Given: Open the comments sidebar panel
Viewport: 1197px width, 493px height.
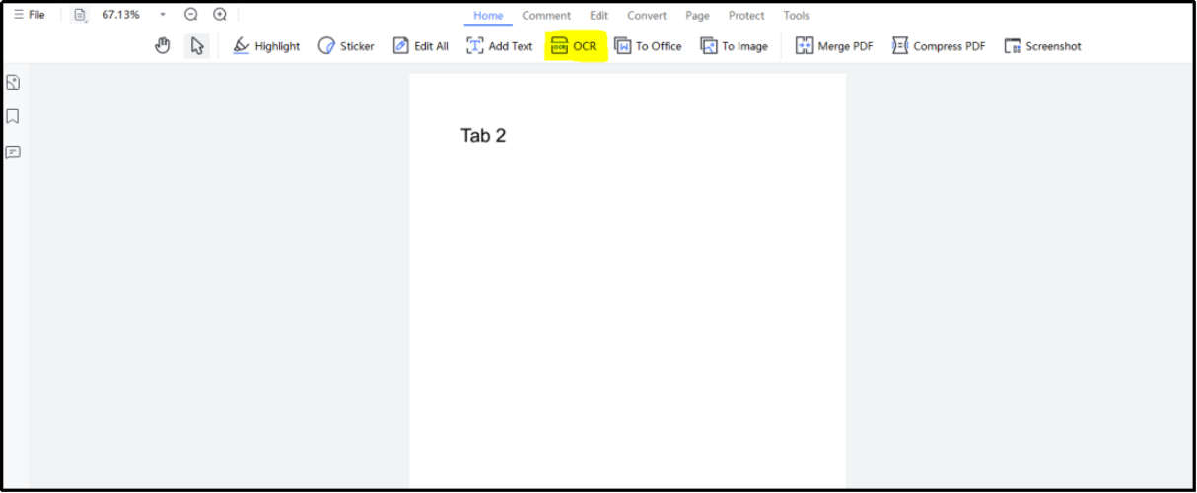Looking at the screenshot, I should pyautogui.click(x=13, y=152).
